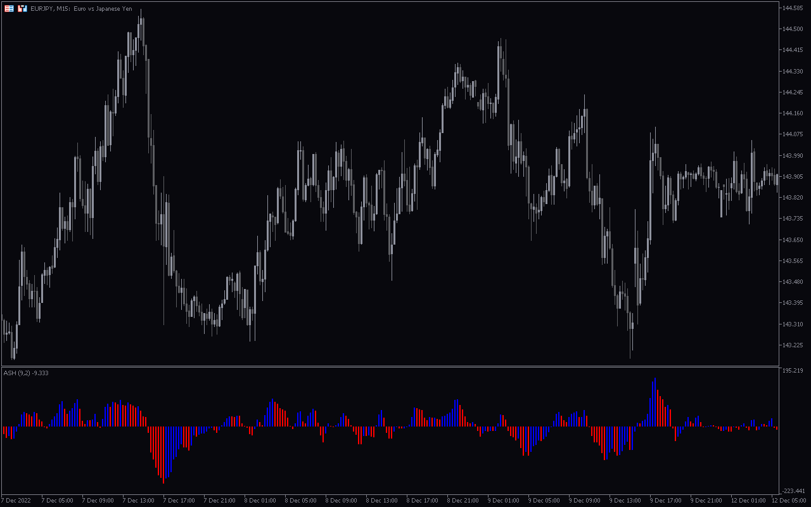
Task: Click the 7 Dec 13:00 time label
Action: click(138, 500)
